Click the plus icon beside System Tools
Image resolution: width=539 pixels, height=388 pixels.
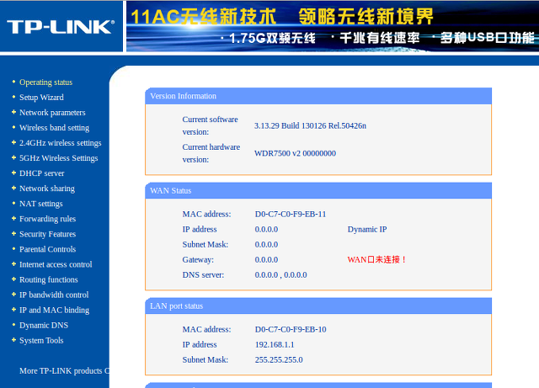(13, 339)
